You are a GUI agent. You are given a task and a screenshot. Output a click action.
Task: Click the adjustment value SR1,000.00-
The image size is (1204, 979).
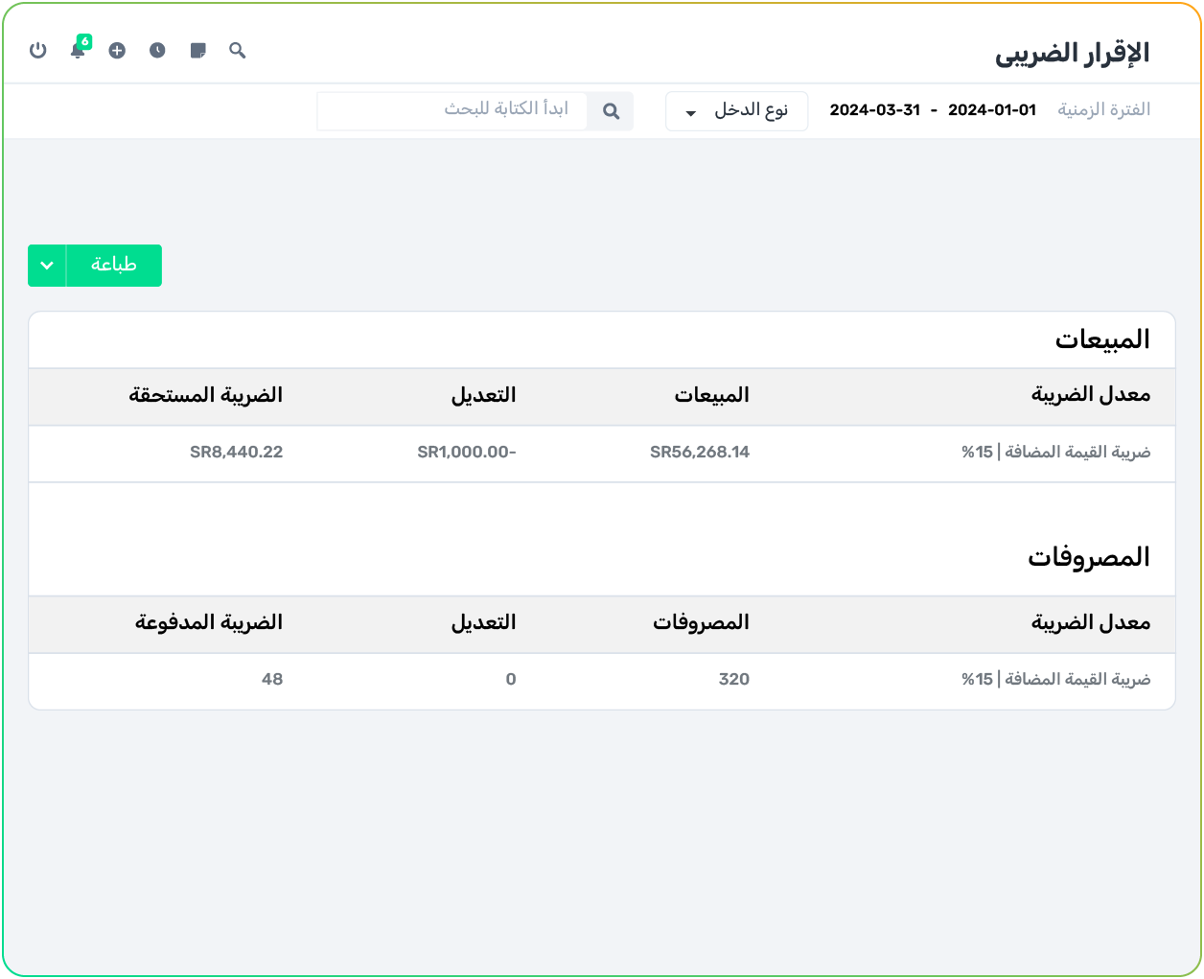pos(467,453)
